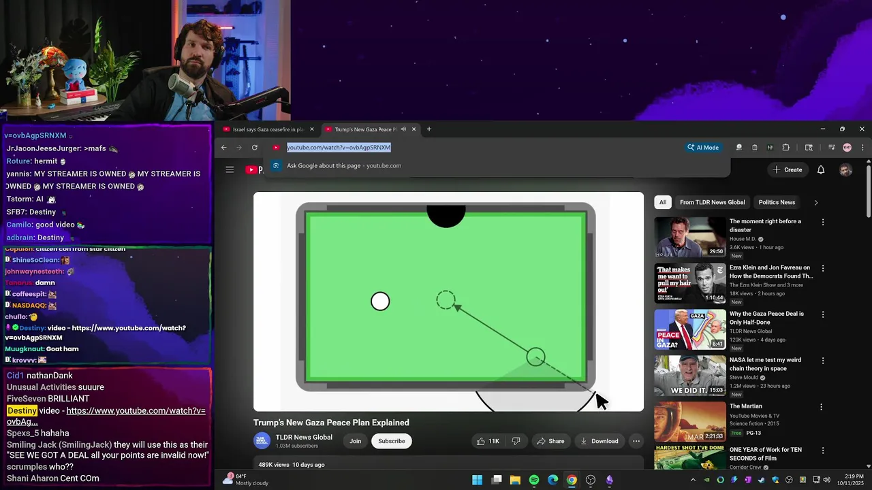
Task: Click the volume speaker tray icon
Action: [827, 480]
